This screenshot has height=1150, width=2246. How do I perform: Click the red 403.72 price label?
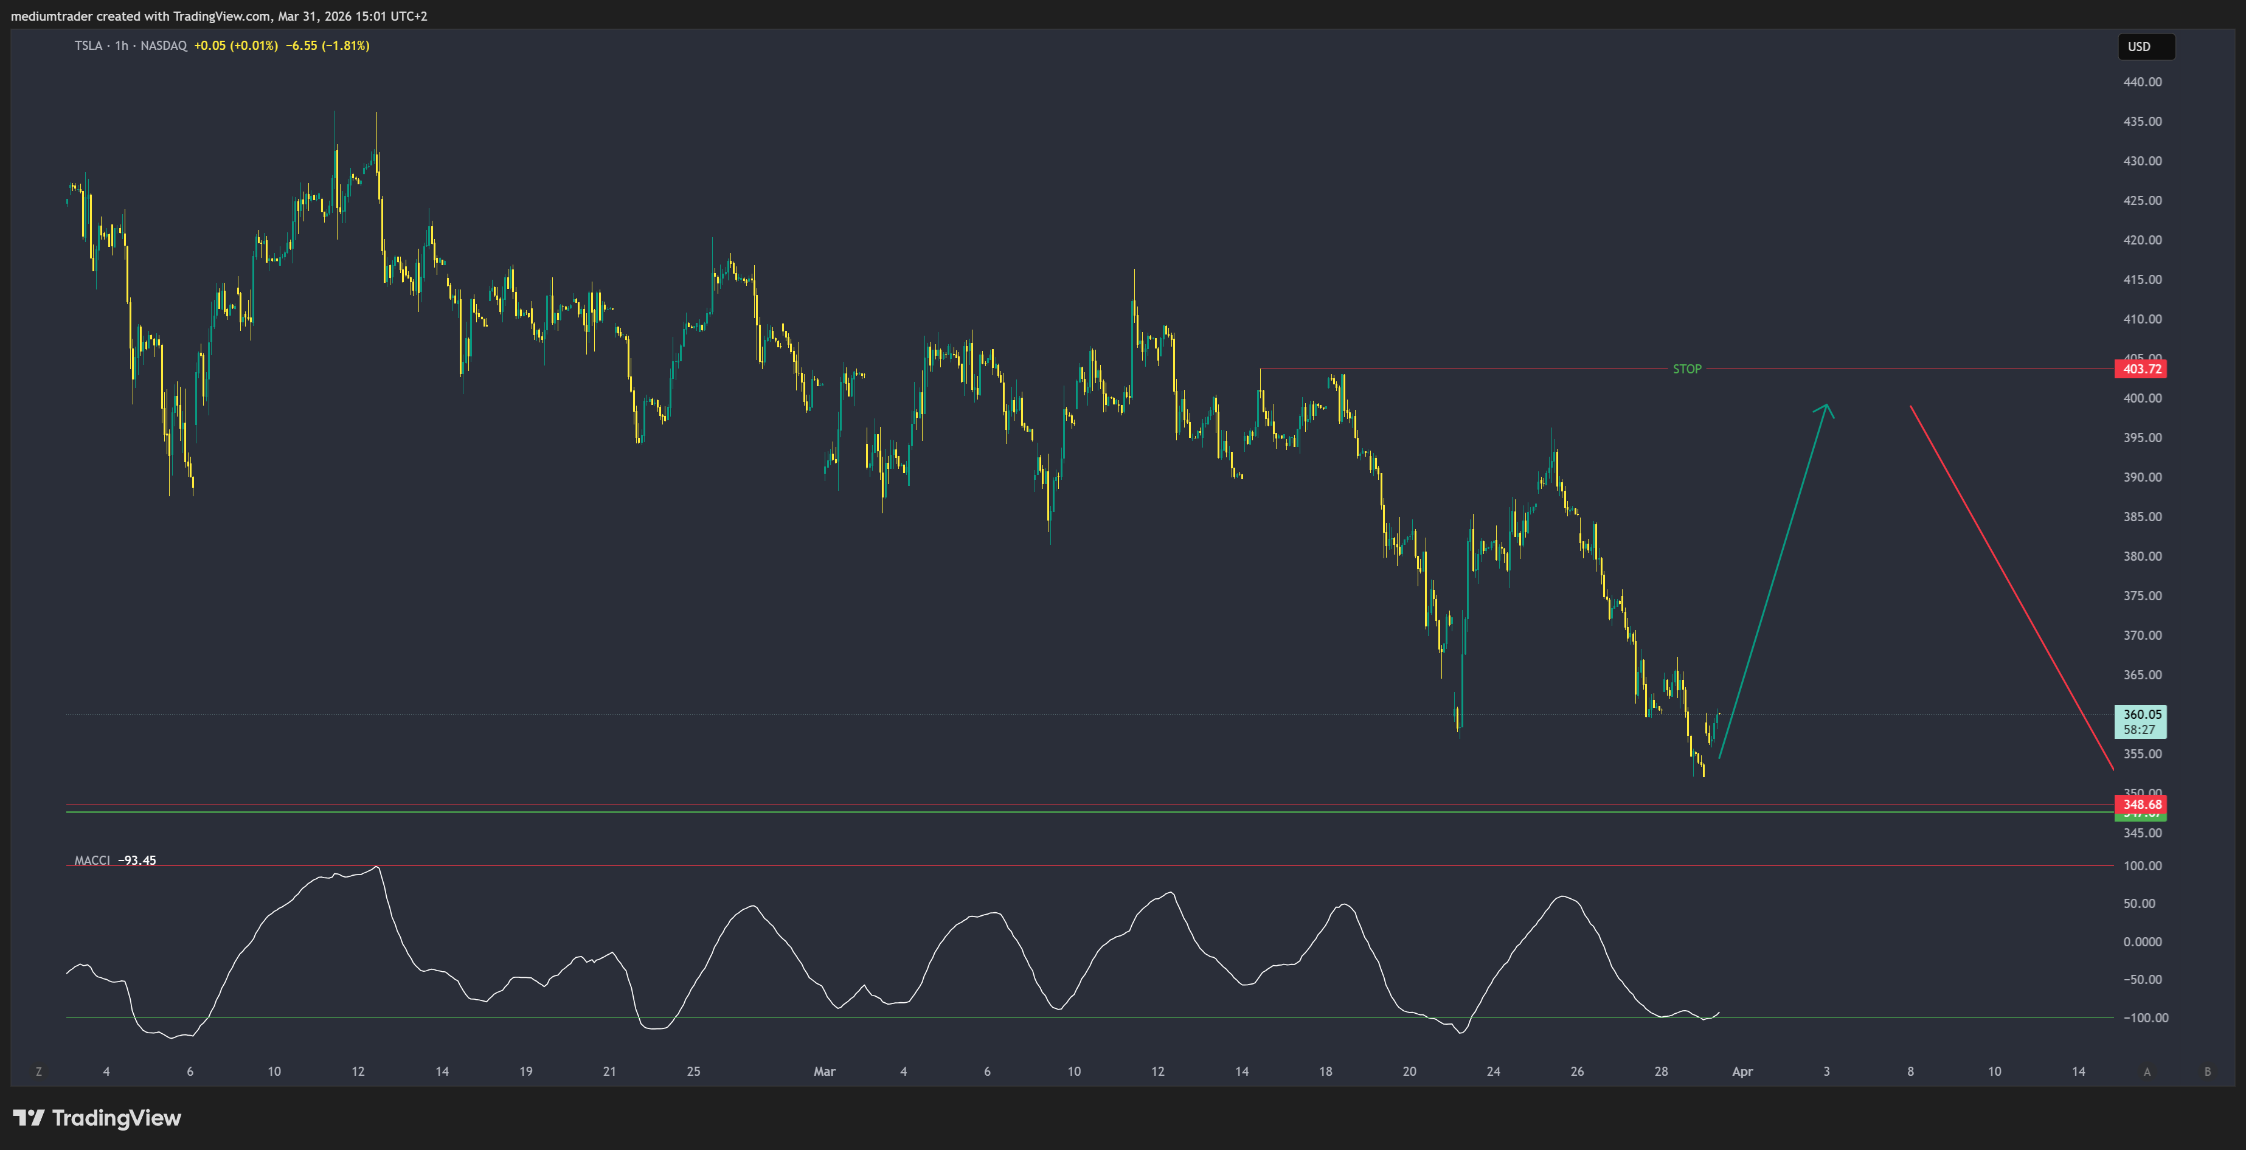pyautogui.click(x=2141, y=369)
